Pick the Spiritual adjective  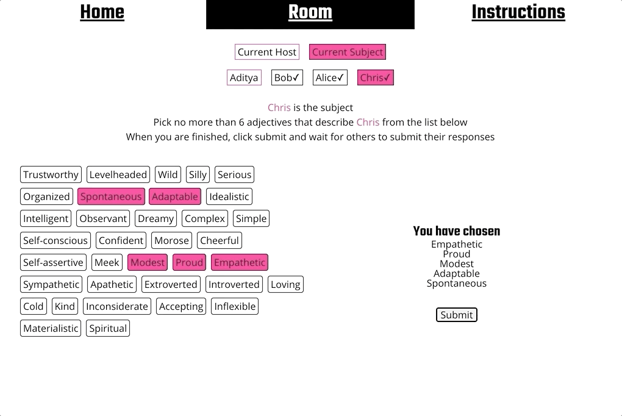point(108,328)
